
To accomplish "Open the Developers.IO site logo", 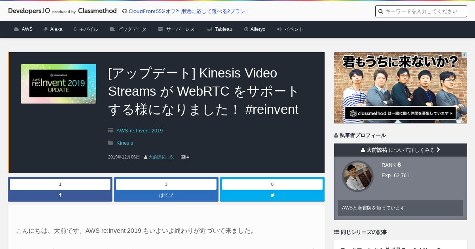I will [x=29, y=11].
